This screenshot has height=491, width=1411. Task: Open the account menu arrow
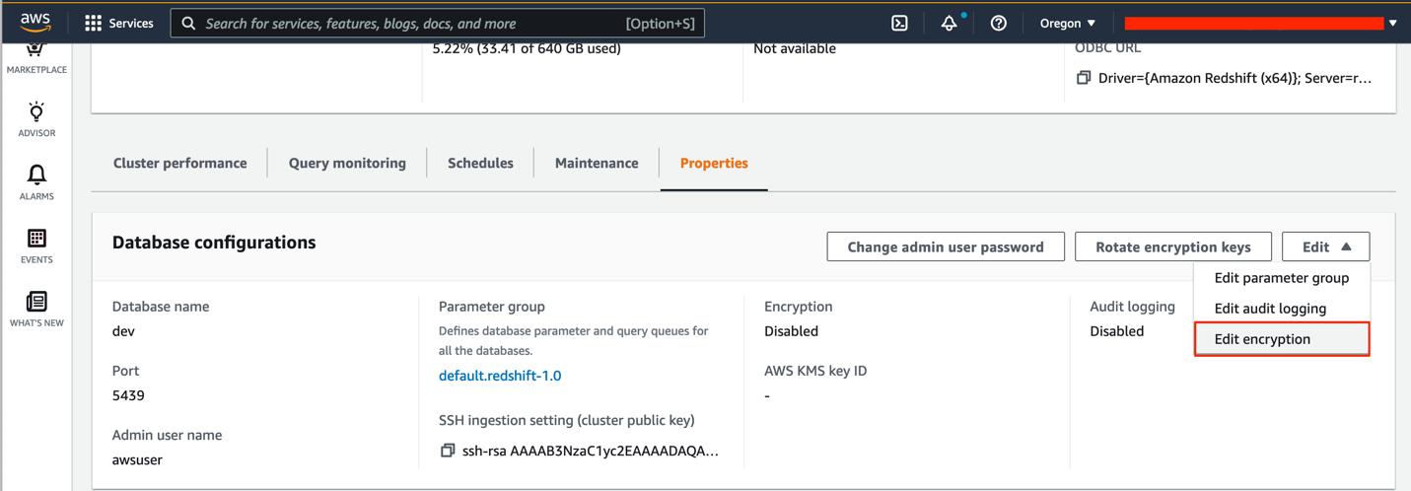coord(1392,23)
